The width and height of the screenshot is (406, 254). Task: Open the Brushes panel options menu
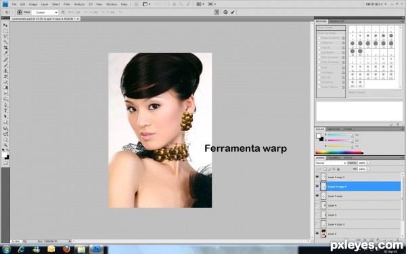[x=403, y=21]
